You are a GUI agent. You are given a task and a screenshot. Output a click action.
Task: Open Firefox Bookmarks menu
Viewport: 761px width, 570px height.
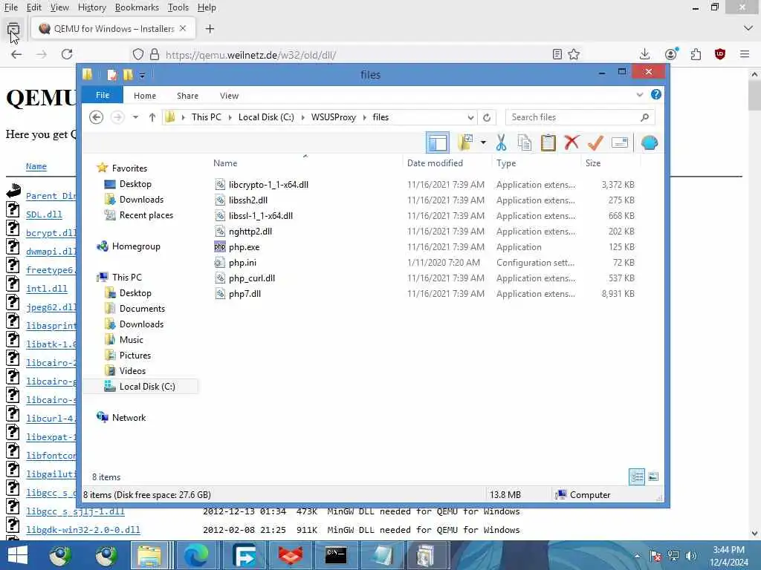click(137, 7)
